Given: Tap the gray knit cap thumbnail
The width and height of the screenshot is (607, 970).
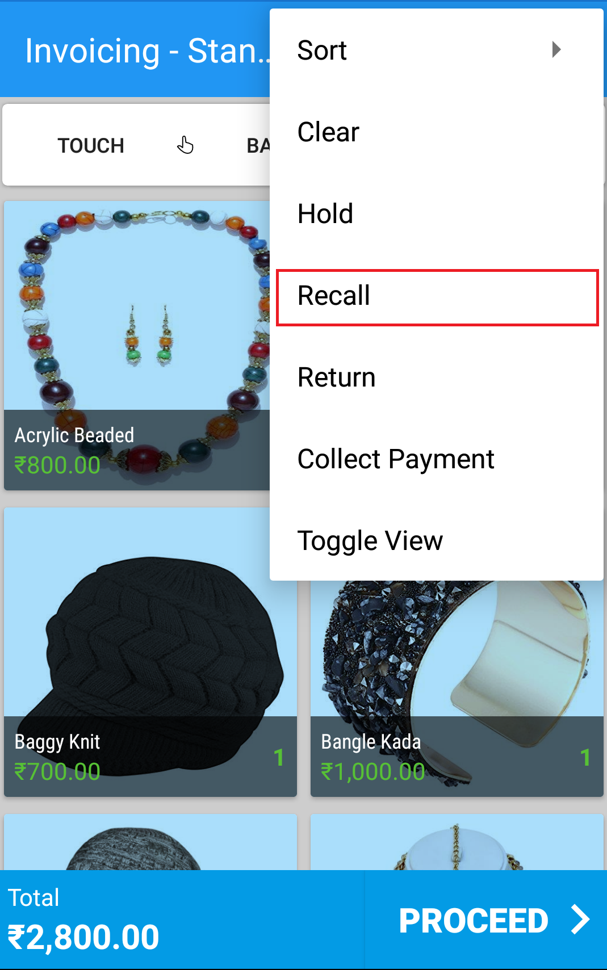Looking at the screenshot, I should (150, 842).
